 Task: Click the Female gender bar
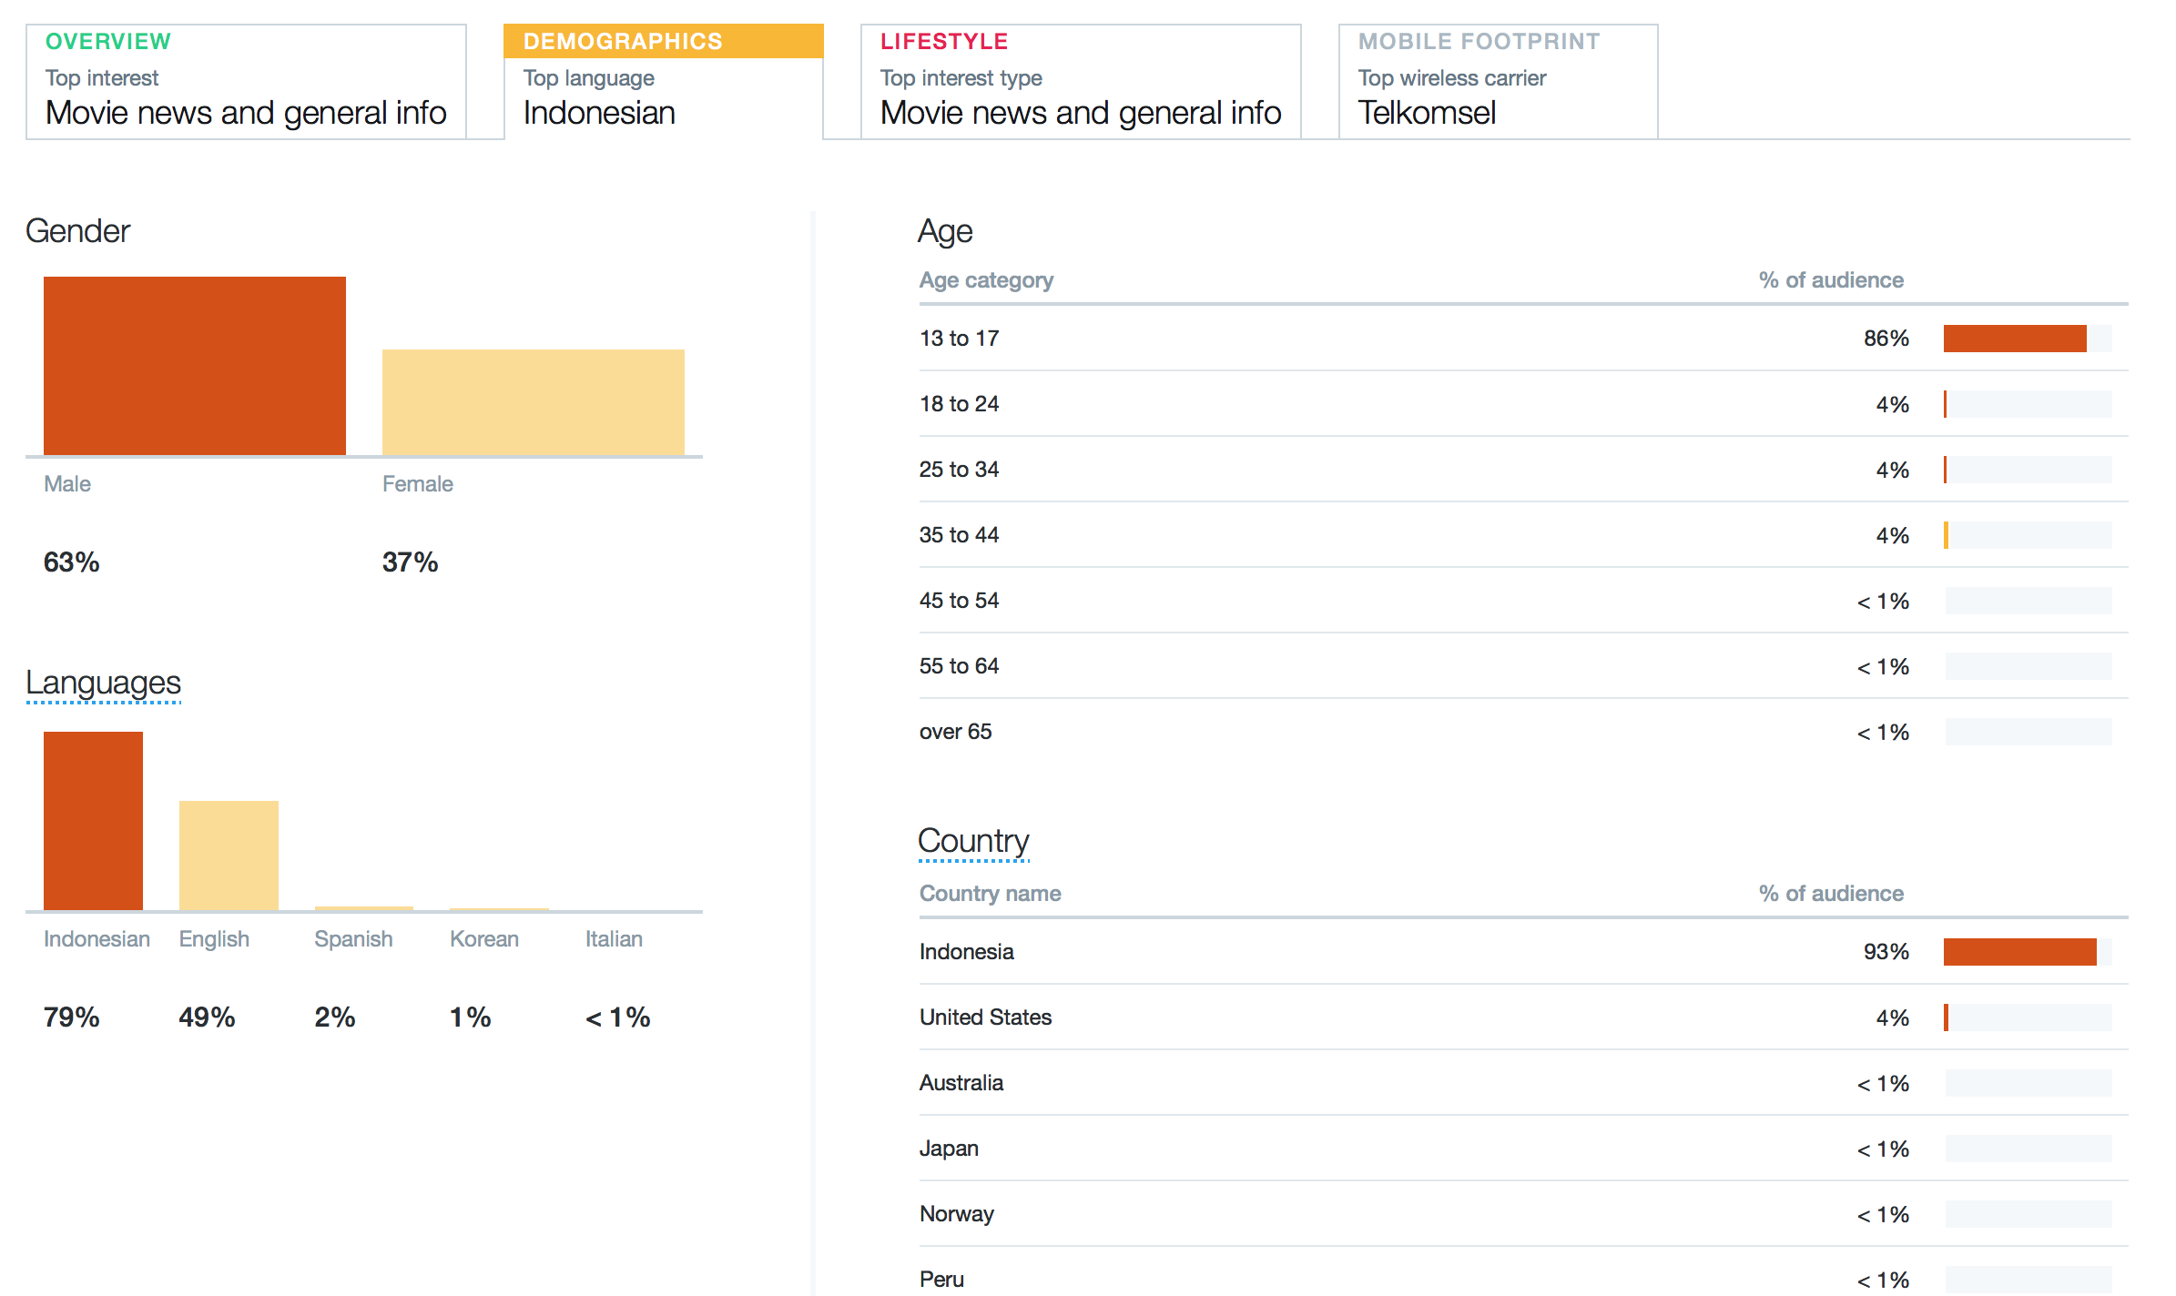pos(533,402)
